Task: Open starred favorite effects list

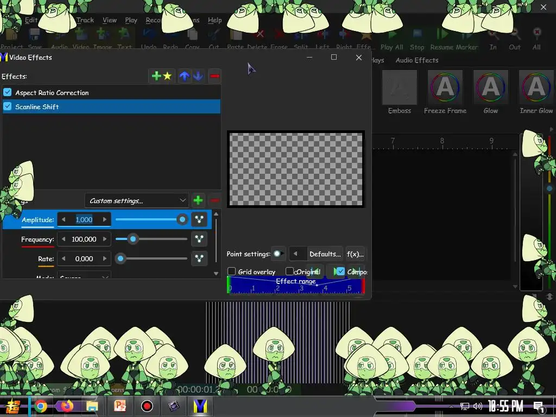Action: (167, 76)
